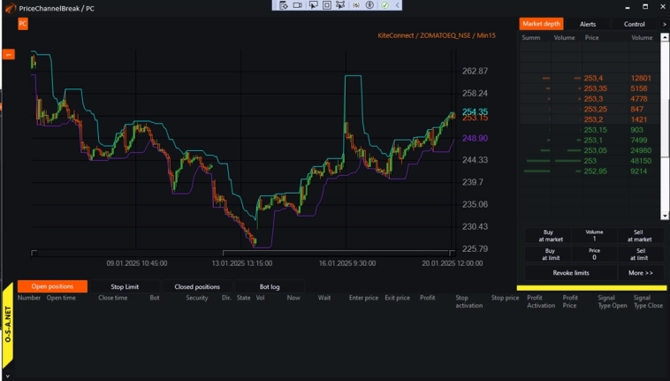Click the square layout icon in top toolbar
Image resolution: width=670 pixels, height=381 pixels.
(326, 5)
